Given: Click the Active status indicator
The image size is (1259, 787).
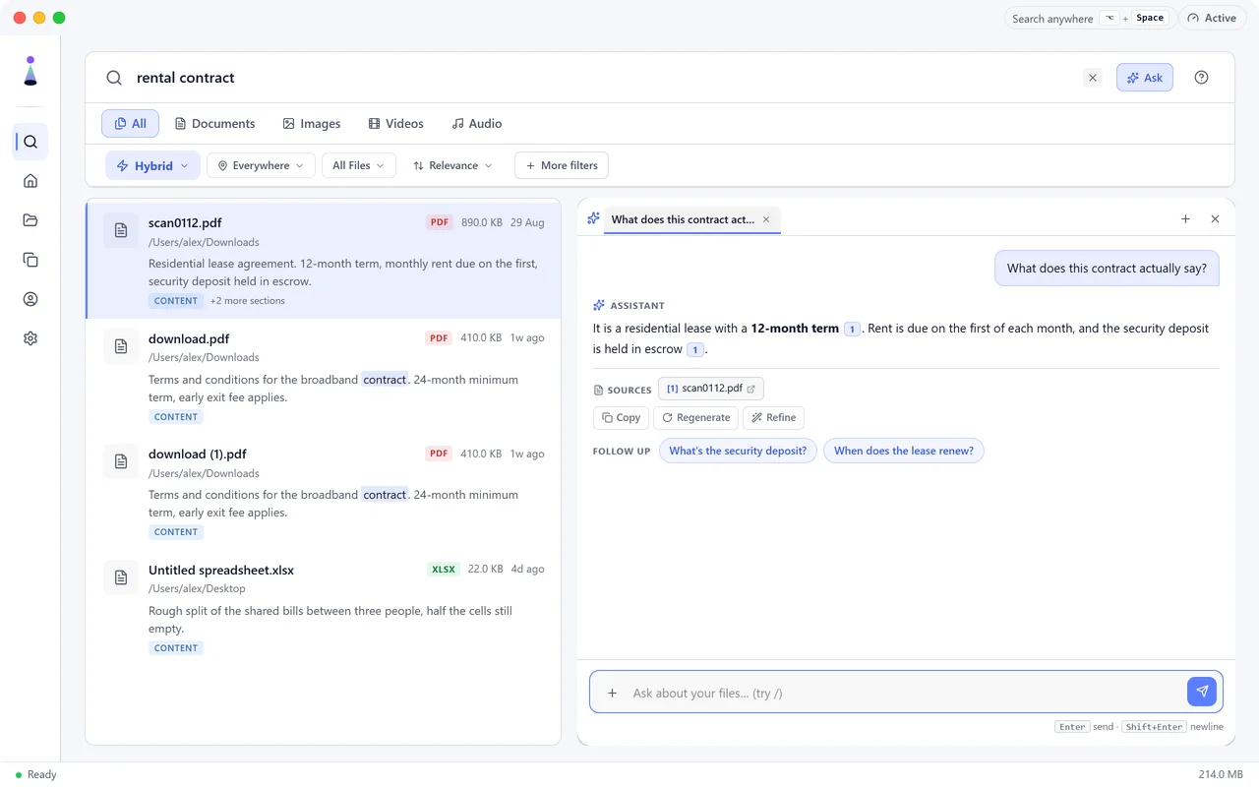Looking at the screenshot, I should [1212, 19].
